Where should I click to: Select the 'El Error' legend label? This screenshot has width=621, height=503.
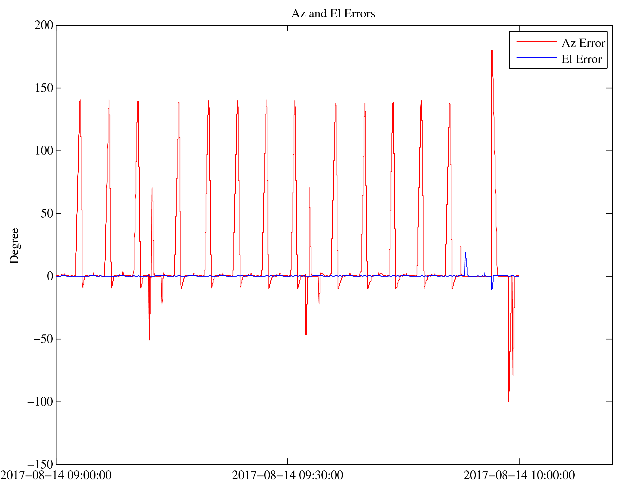pyautogui.click(x=581, y=59)
